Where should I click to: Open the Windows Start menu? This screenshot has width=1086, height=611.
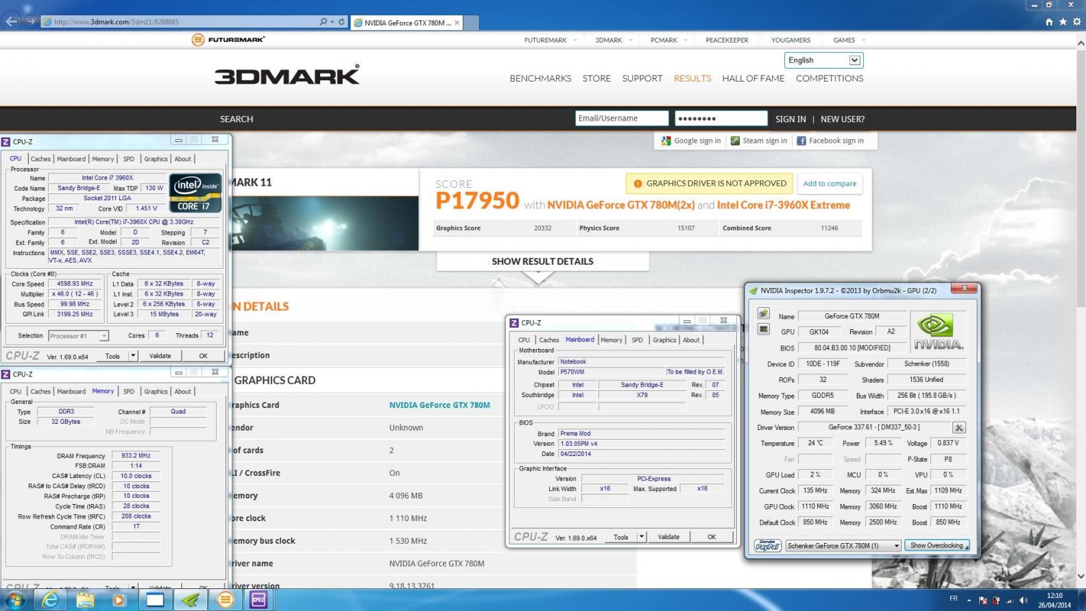click(15, 599)
